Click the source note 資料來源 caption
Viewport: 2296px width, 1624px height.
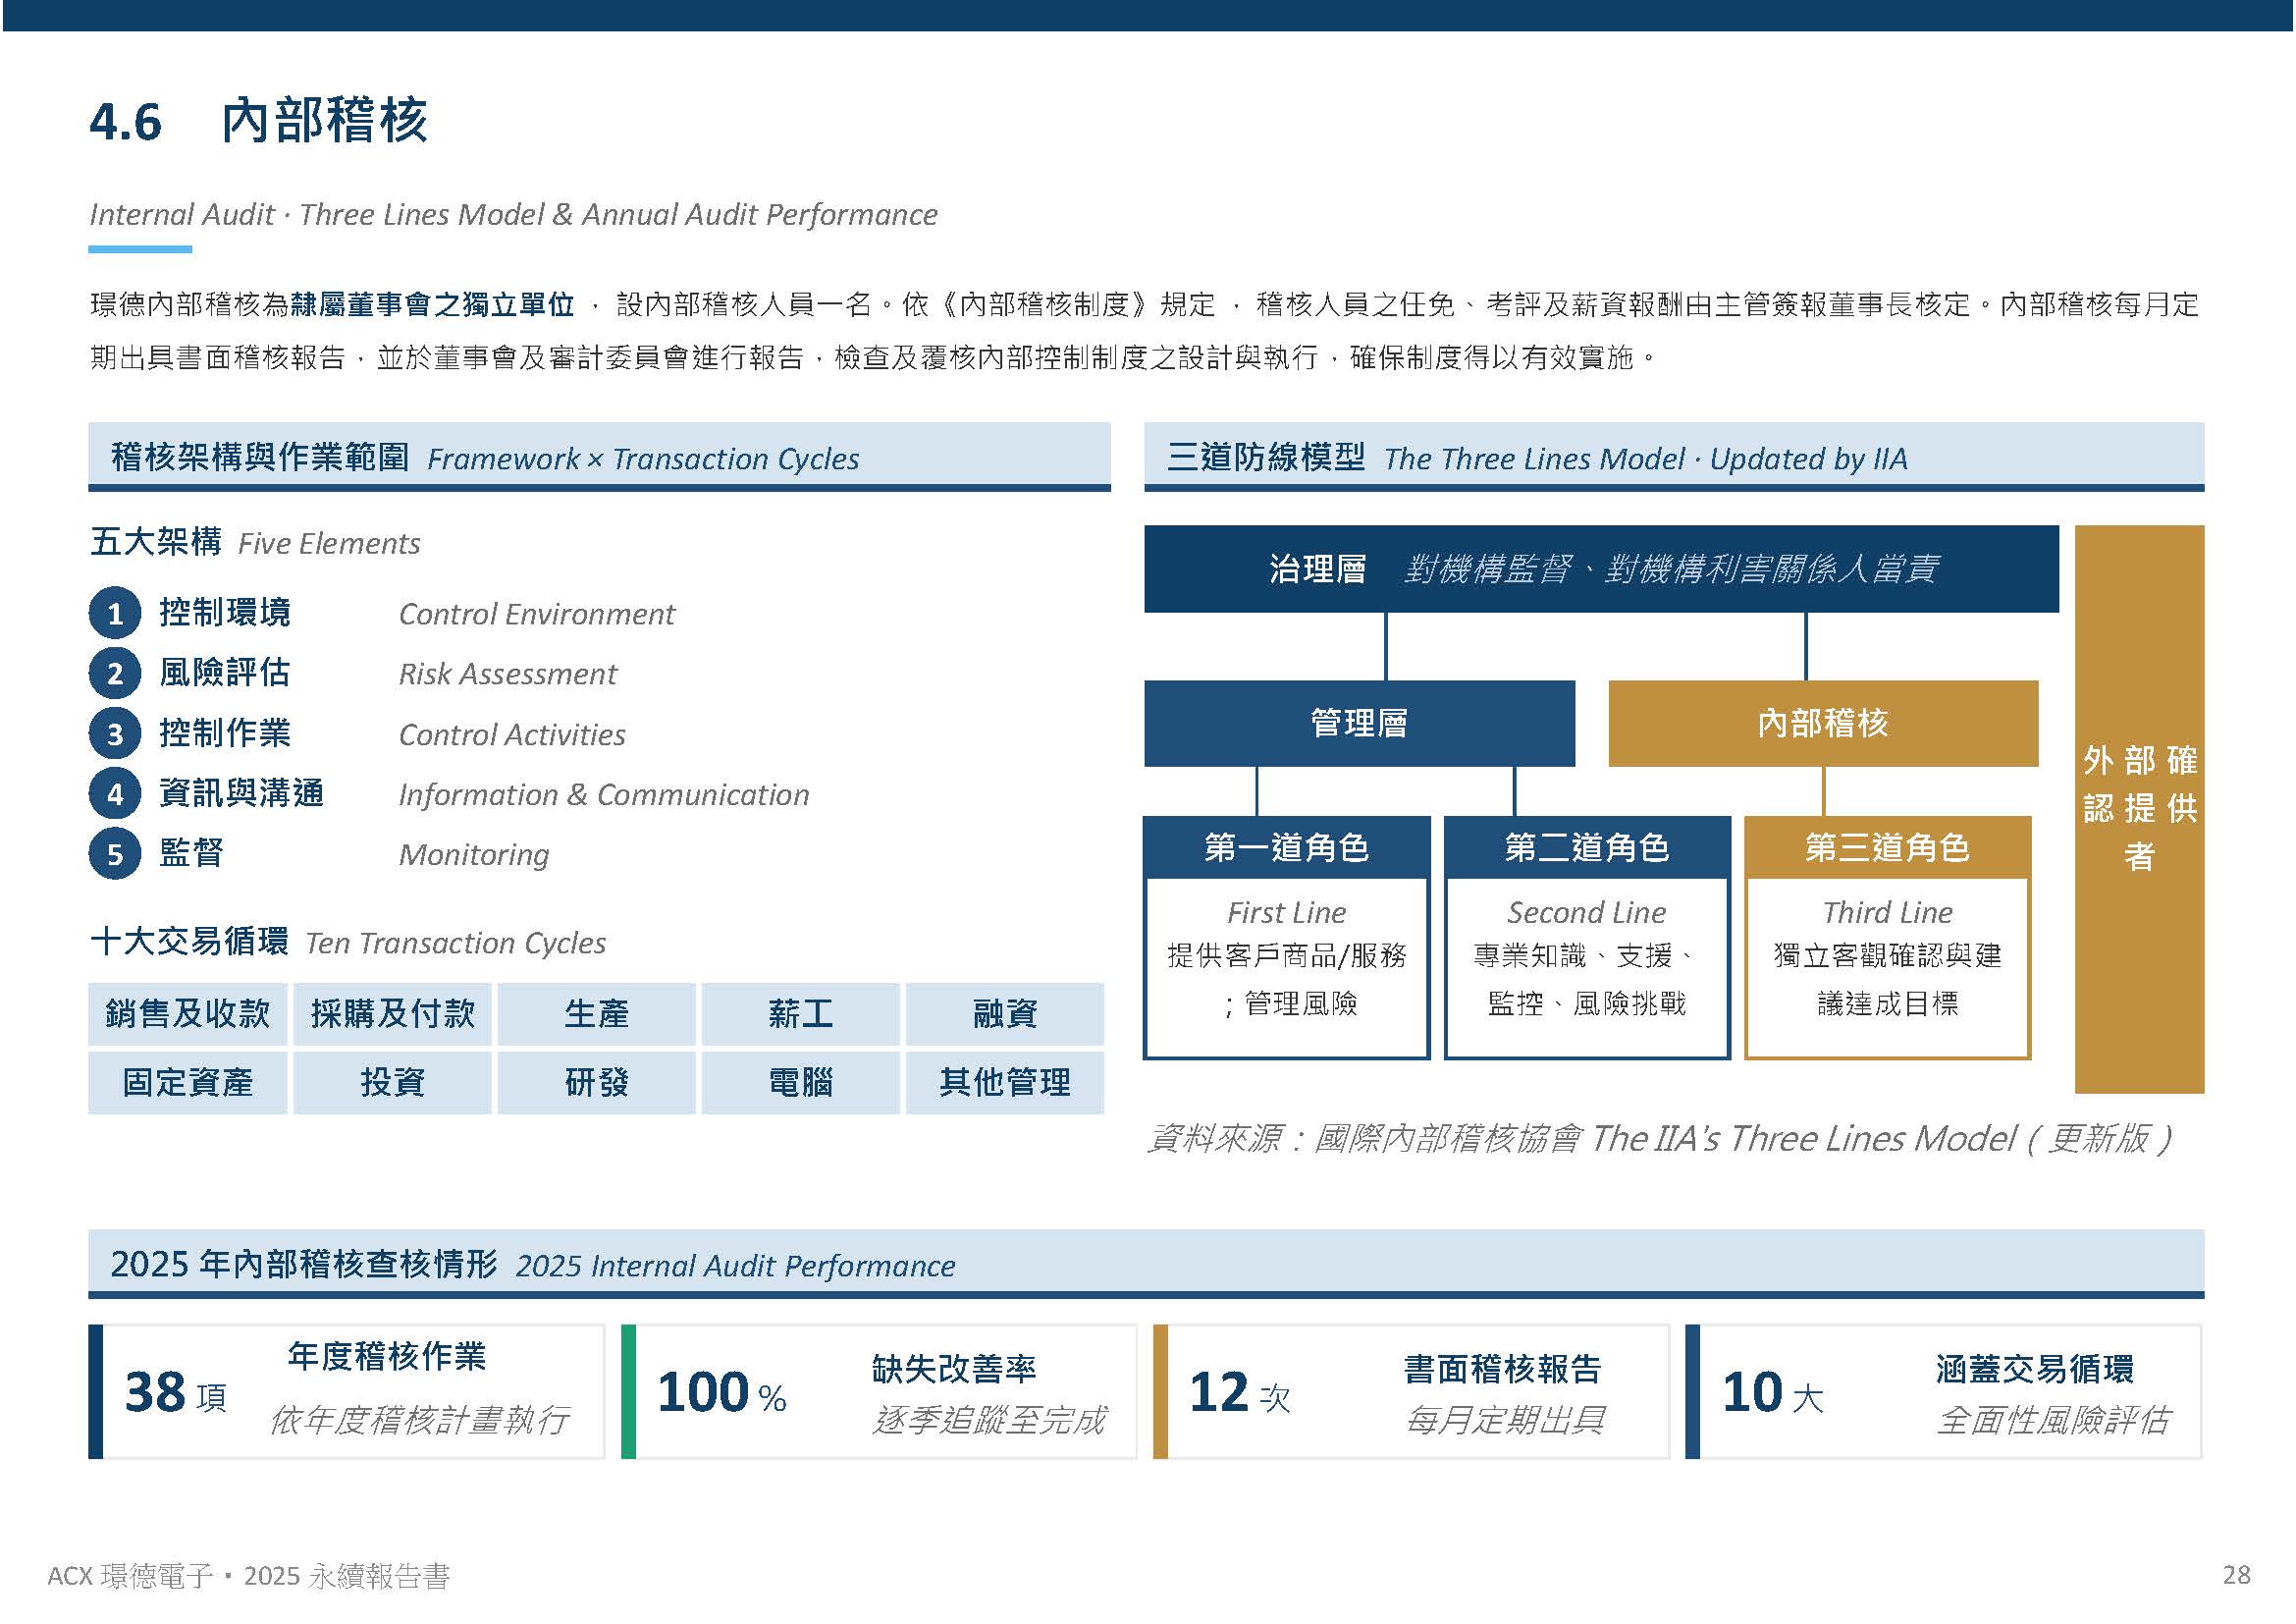click(x=1659, y=1139)
